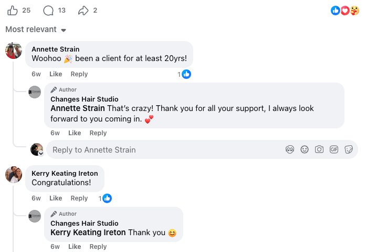Reply to Kerry Keating Ireton's comment

click(79, 198)
